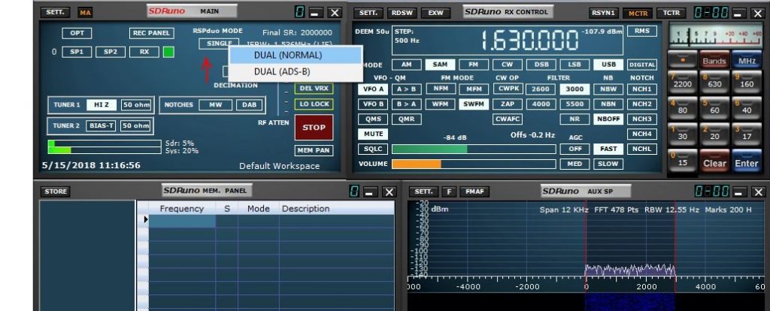Toggle LO LOCK
Image resolution: width=770 pixels, height=311 pixels.
(314, 104)
